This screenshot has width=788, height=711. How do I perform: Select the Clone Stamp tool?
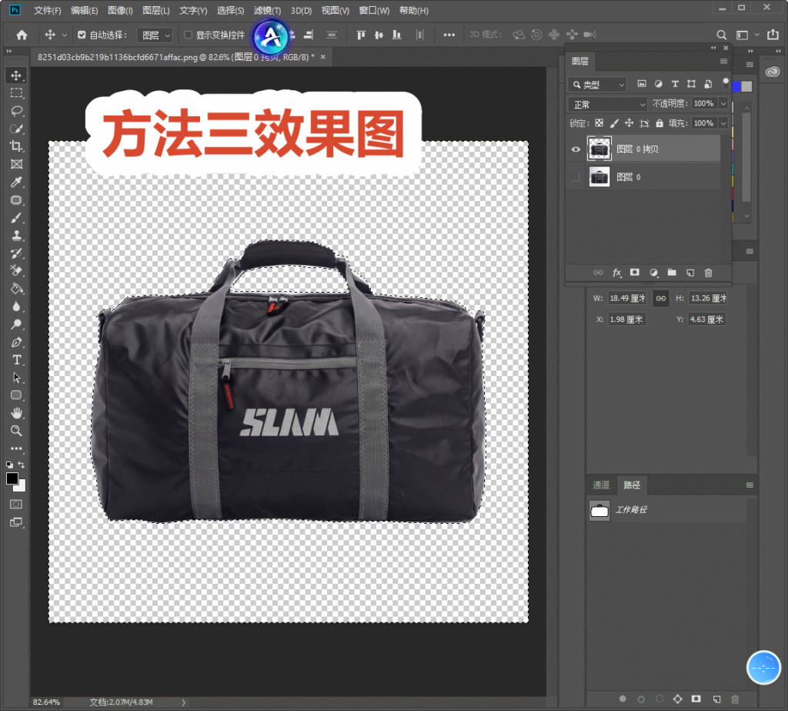pos(16,236)
